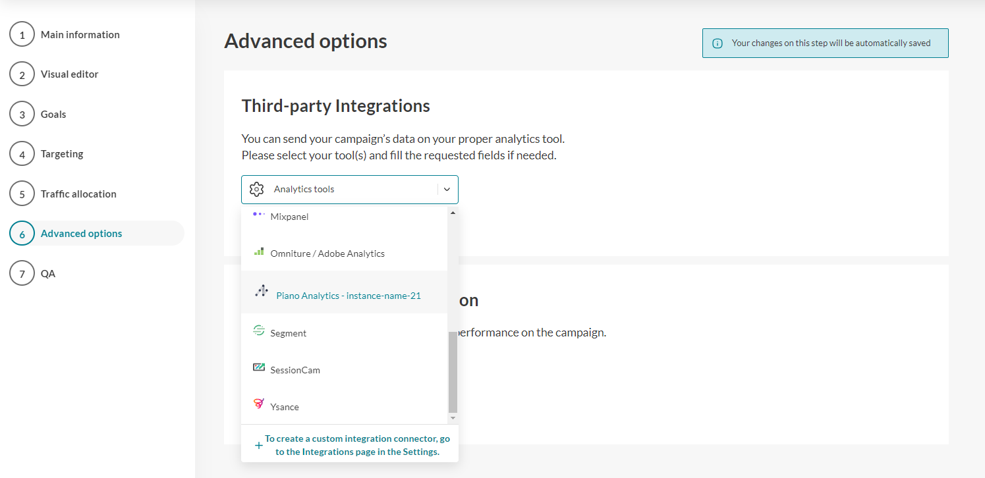
Task: Switch to Targeting step
Action: tap(62, 154)
